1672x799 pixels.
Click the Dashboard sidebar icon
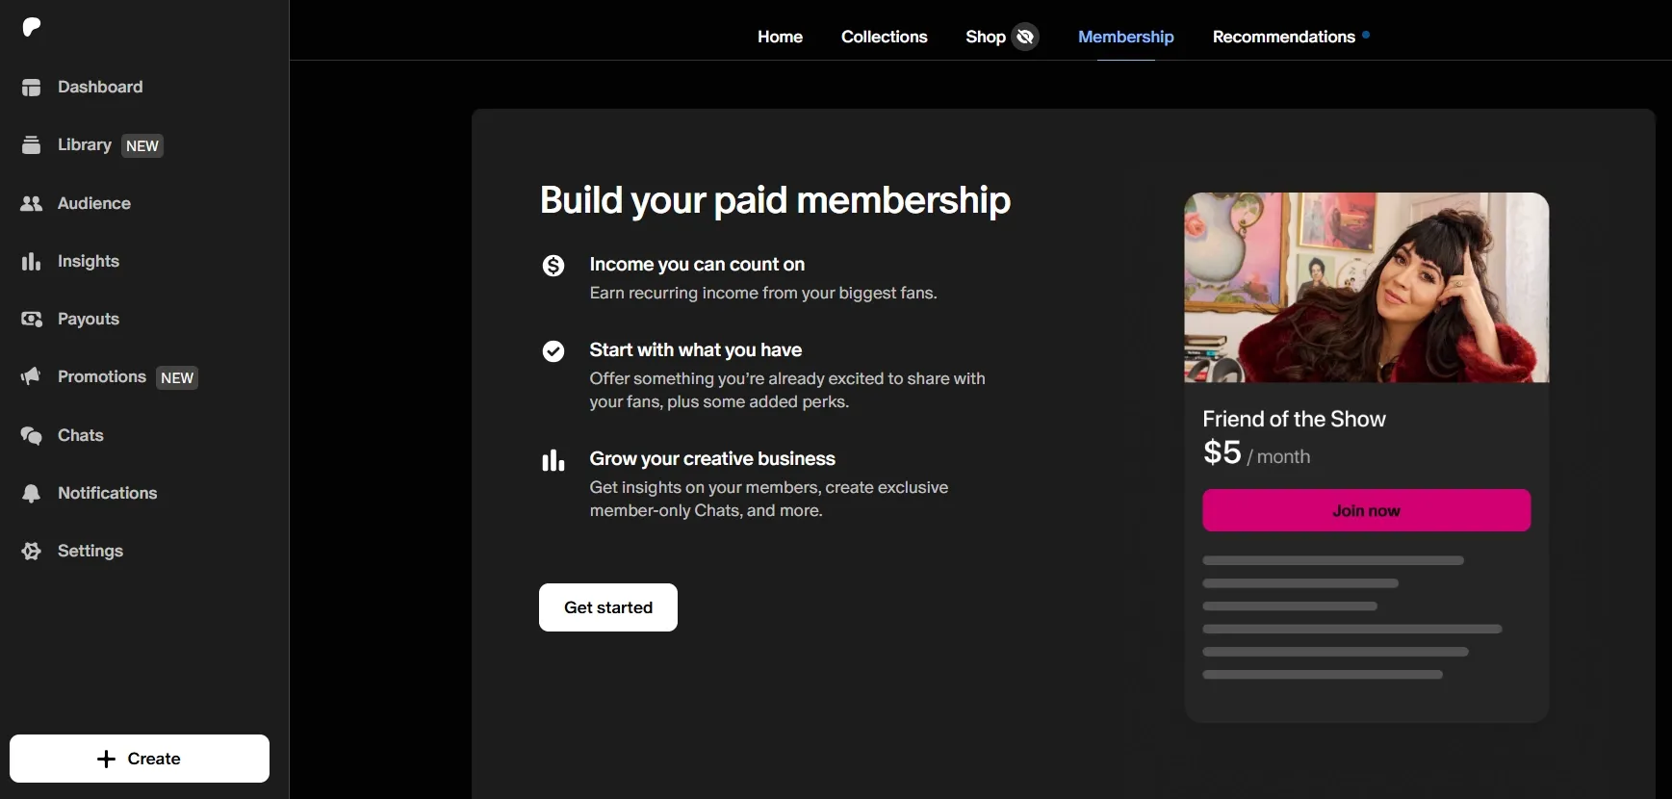click(32, 88)
